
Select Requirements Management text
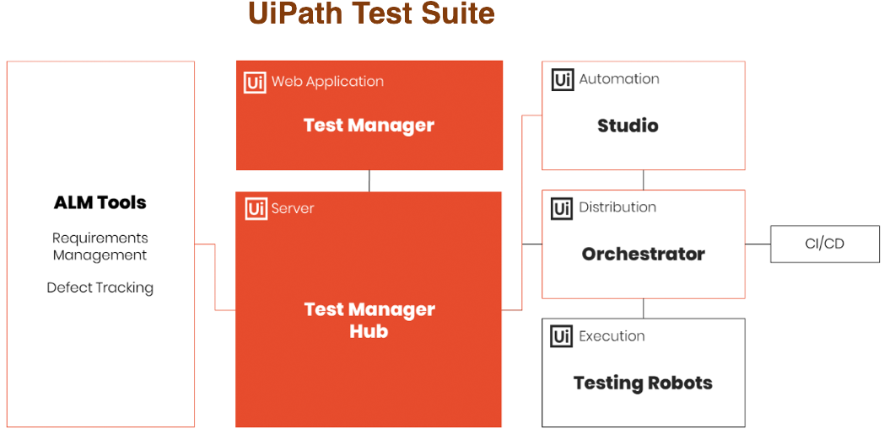[100, 247]
